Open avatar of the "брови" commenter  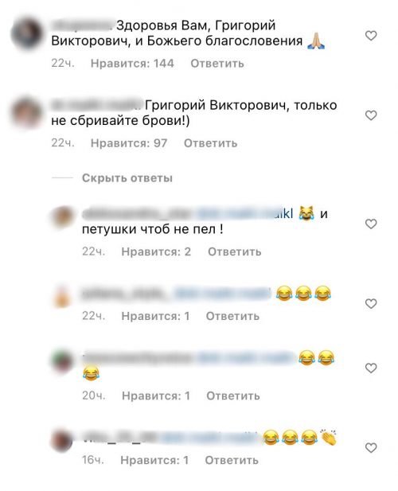pos(26,113)
